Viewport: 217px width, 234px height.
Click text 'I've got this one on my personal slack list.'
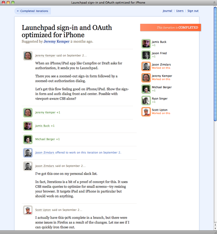coord(66,174)
